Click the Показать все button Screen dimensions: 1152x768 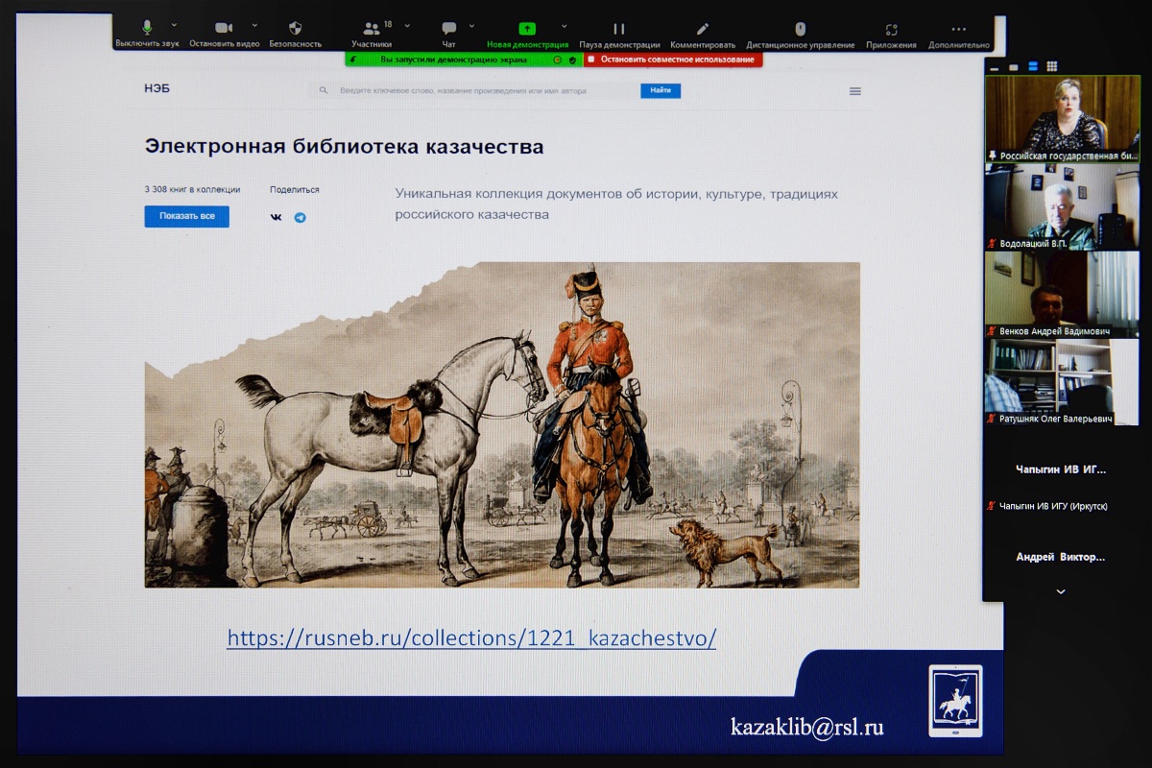(187, 216)
